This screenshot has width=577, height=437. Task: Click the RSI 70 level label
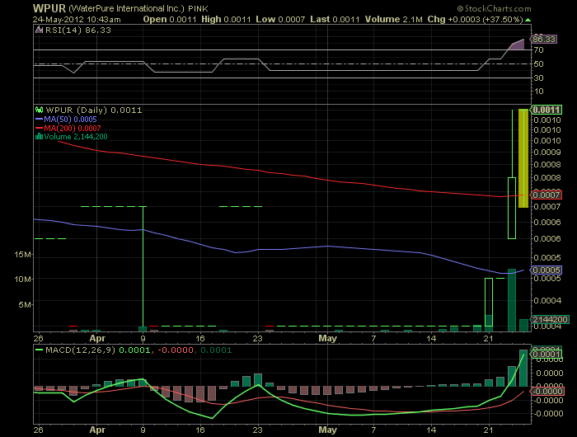coord(539,50)
